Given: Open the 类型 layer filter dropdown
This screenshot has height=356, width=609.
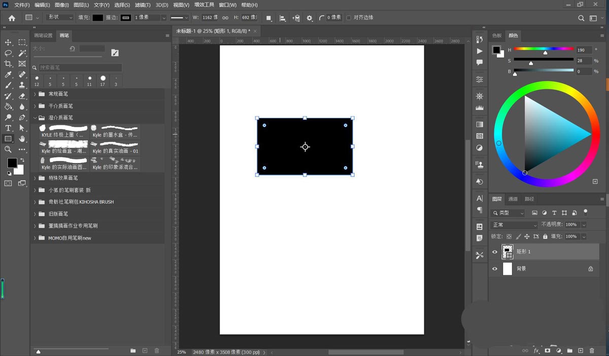Looking at the screenshot, I should point(508,213).
